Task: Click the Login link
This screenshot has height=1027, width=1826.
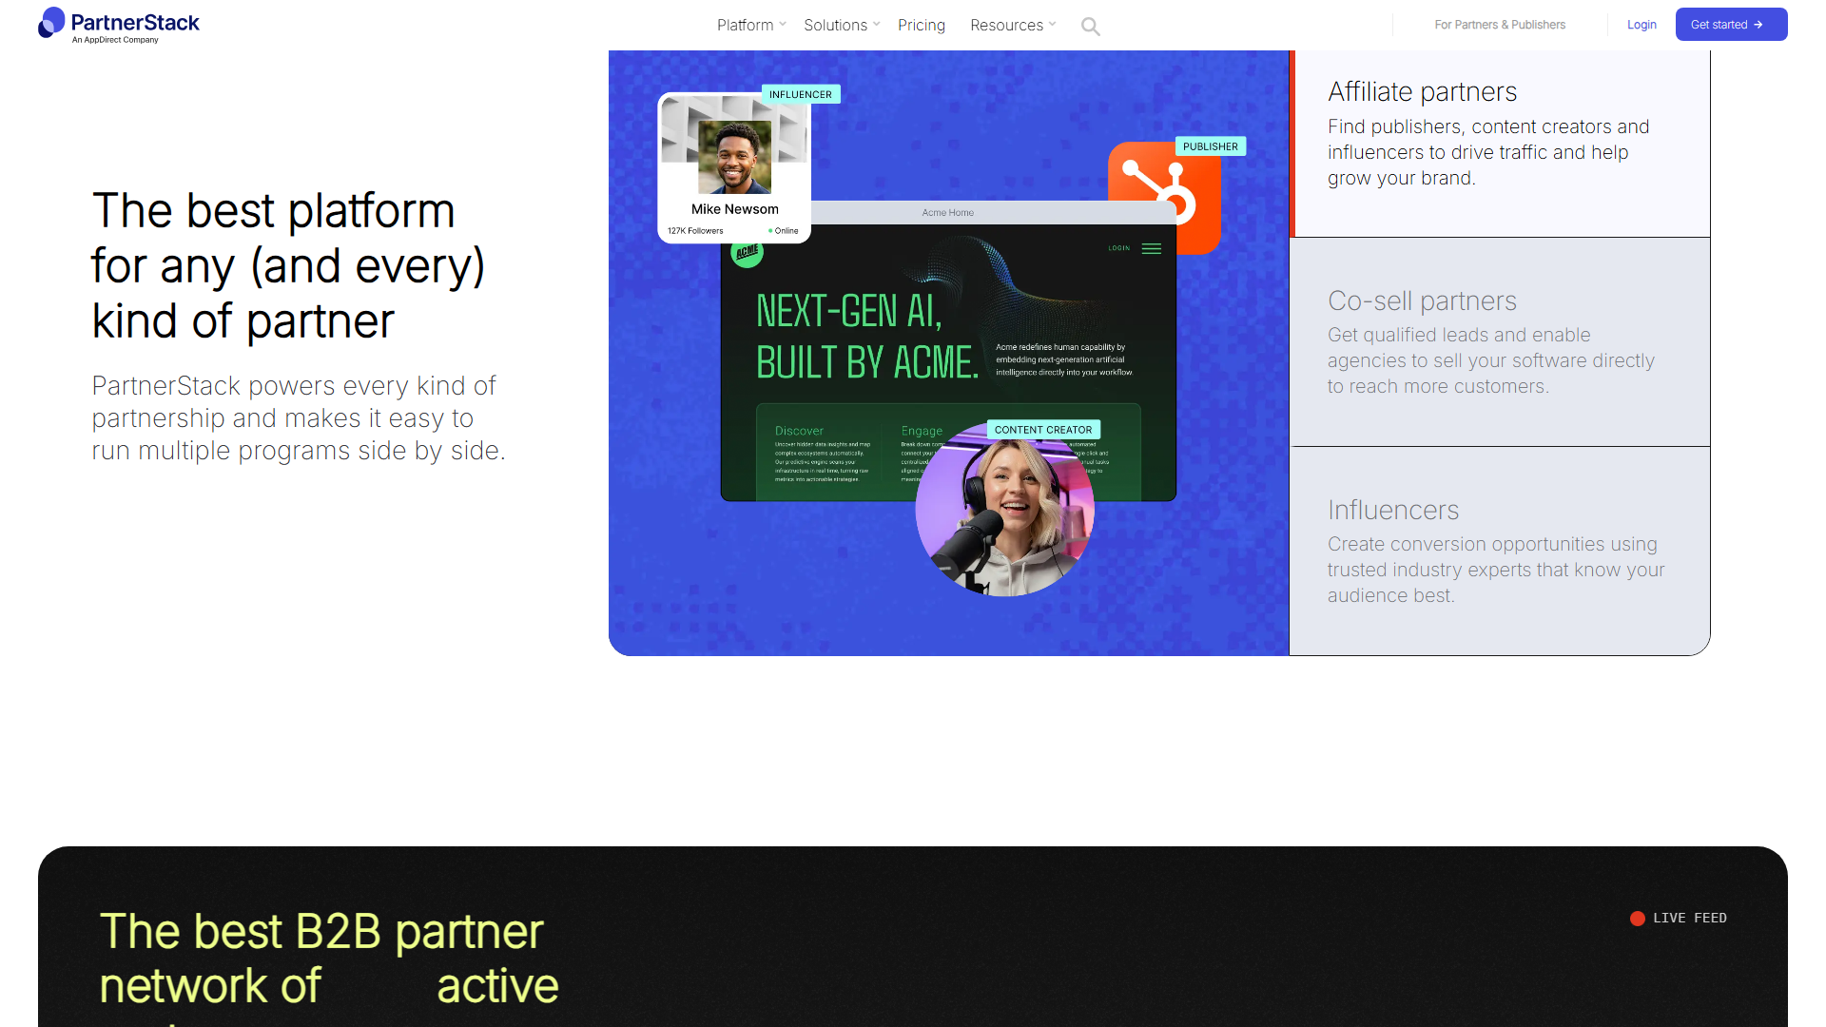Action: click(x=1641, y=25)
